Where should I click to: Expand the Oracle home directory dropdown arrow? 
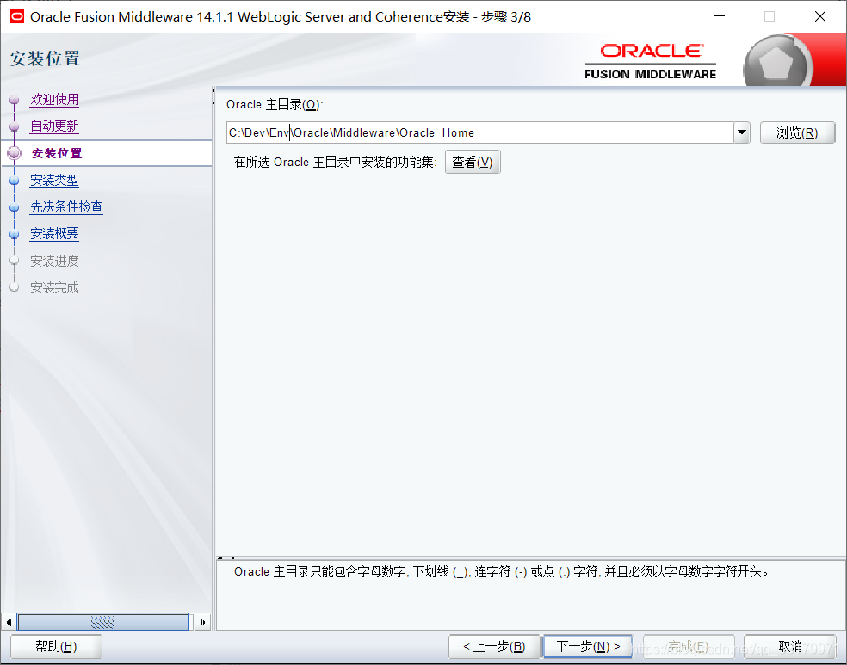pos(742,132)
